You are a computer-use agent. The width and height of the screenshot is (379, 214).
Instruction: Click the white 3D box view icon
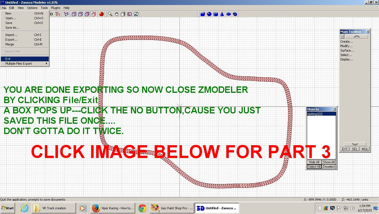[x=123, y=14]
